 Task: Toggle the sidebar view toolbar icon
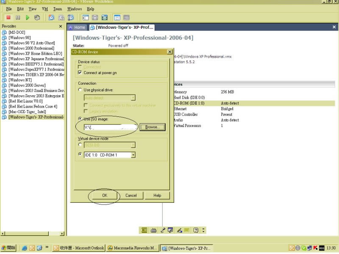(86, 17)
